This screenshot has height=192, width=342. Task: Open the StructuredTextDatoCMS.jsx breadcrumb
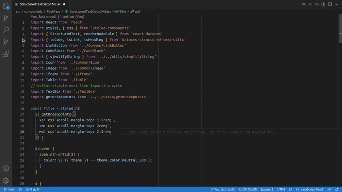click(88, 11)
